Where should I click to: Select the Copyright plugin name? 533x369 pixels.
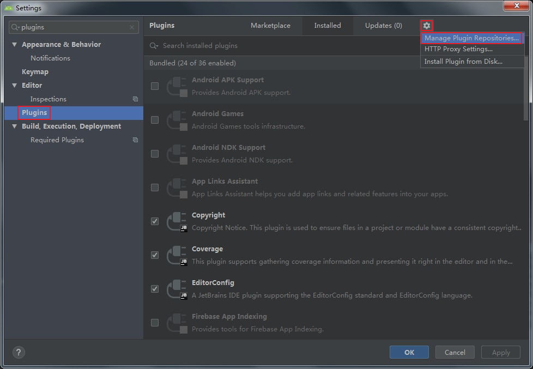(208, 215)
